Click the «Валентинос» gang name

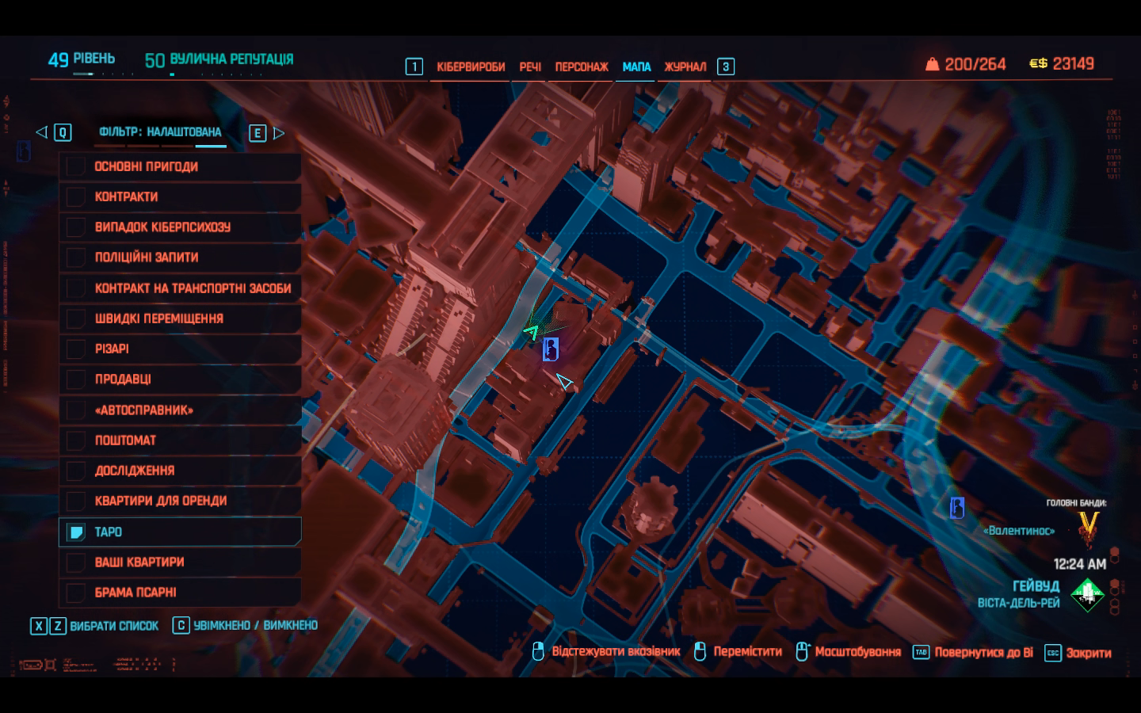[x=1019, y=531]
